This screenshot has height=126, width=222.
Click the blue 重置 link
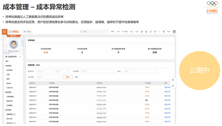[76, 77]
